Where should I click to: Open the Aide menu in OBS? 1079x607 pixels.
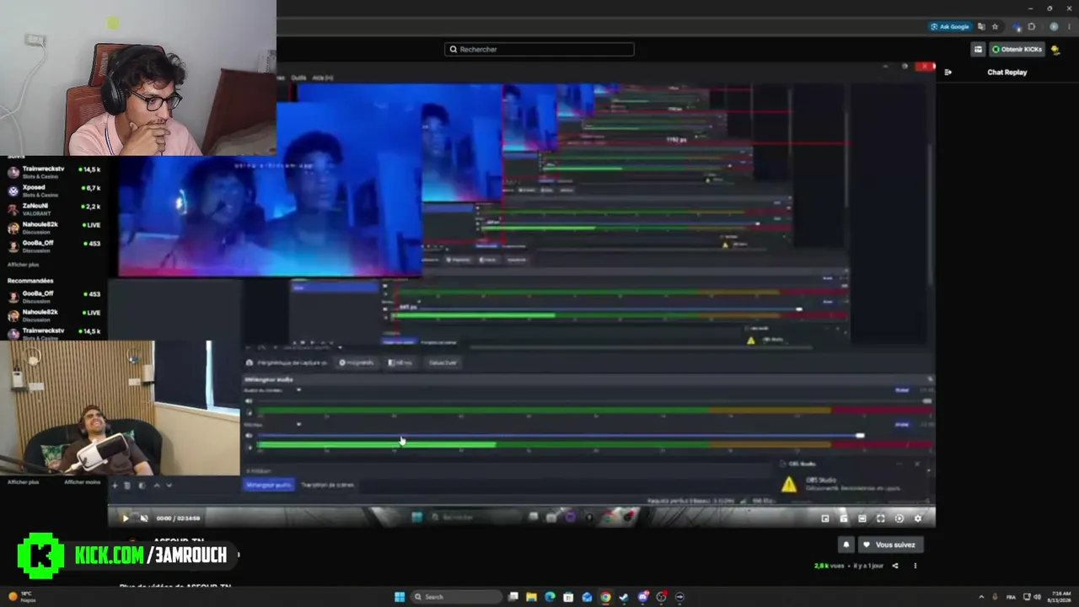(x=323, y=78)
